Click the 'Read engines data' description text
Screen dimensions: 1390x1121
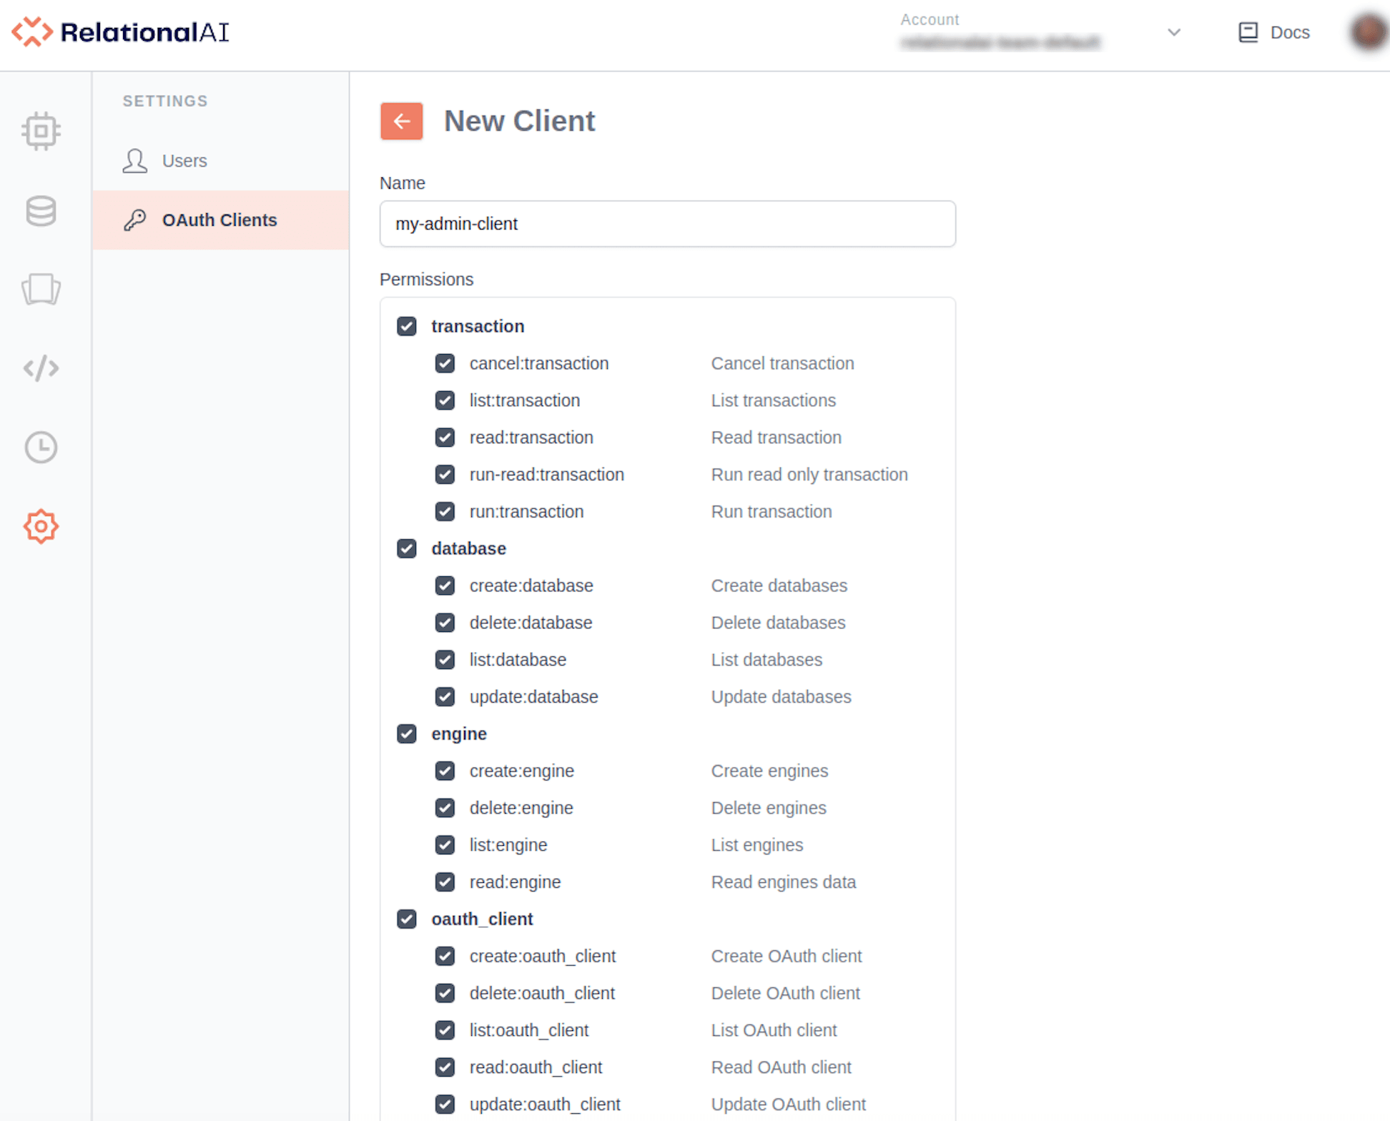click(x=783, y=882)
